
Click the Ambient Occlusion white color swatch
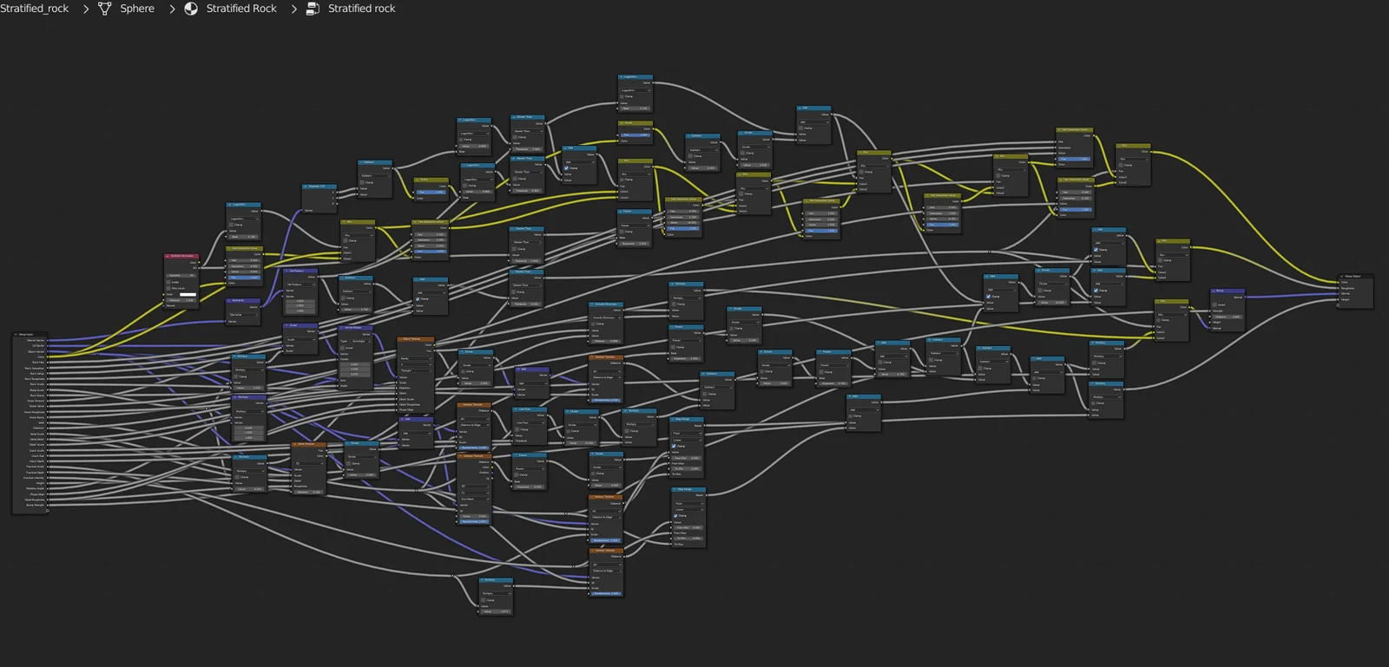[x=188, y=295]
